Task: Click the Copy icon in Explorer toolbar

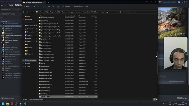Action: (x=39, y=6)
